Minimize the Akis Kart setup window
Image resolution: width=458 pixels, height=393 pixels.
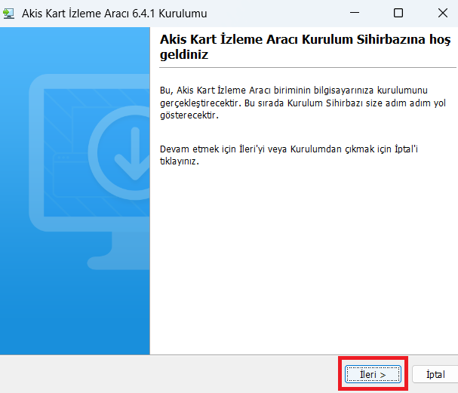(x=355, y=13)
